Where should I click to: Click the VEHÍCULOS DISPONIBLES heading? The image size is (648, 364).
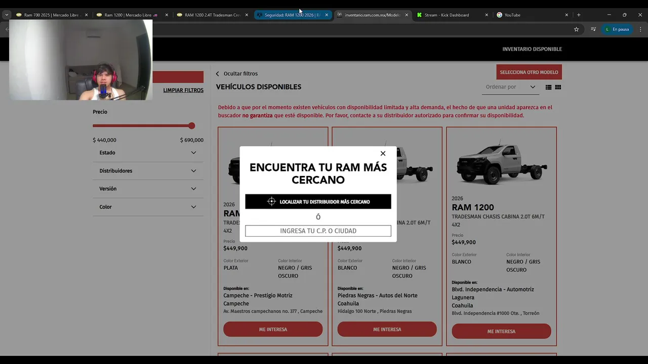point(259,87)
